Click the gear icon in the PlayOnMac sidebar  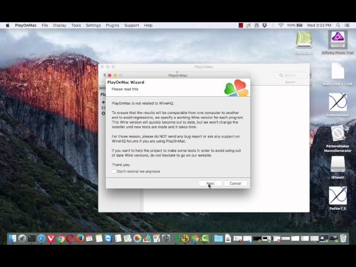click(x=103, y=113)
